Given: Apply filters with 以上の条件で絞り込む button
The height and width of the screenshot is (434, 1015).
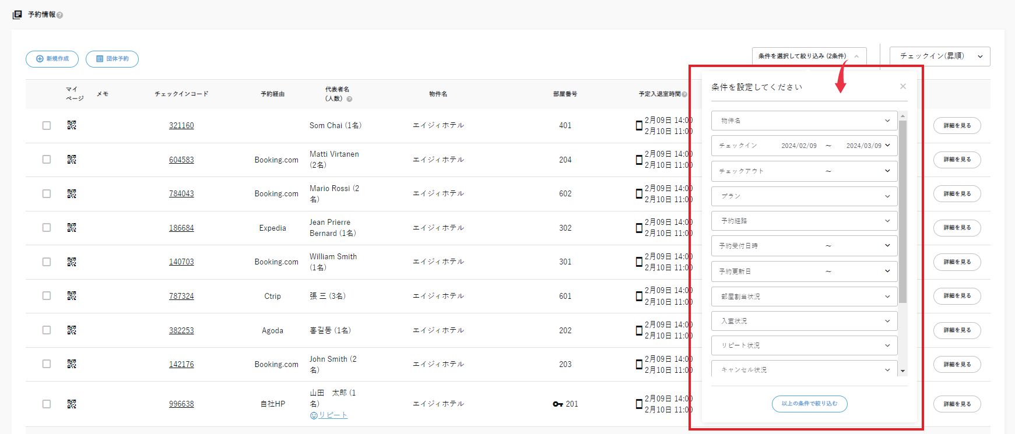Looking at the screenshot, I should click(809, 404).
